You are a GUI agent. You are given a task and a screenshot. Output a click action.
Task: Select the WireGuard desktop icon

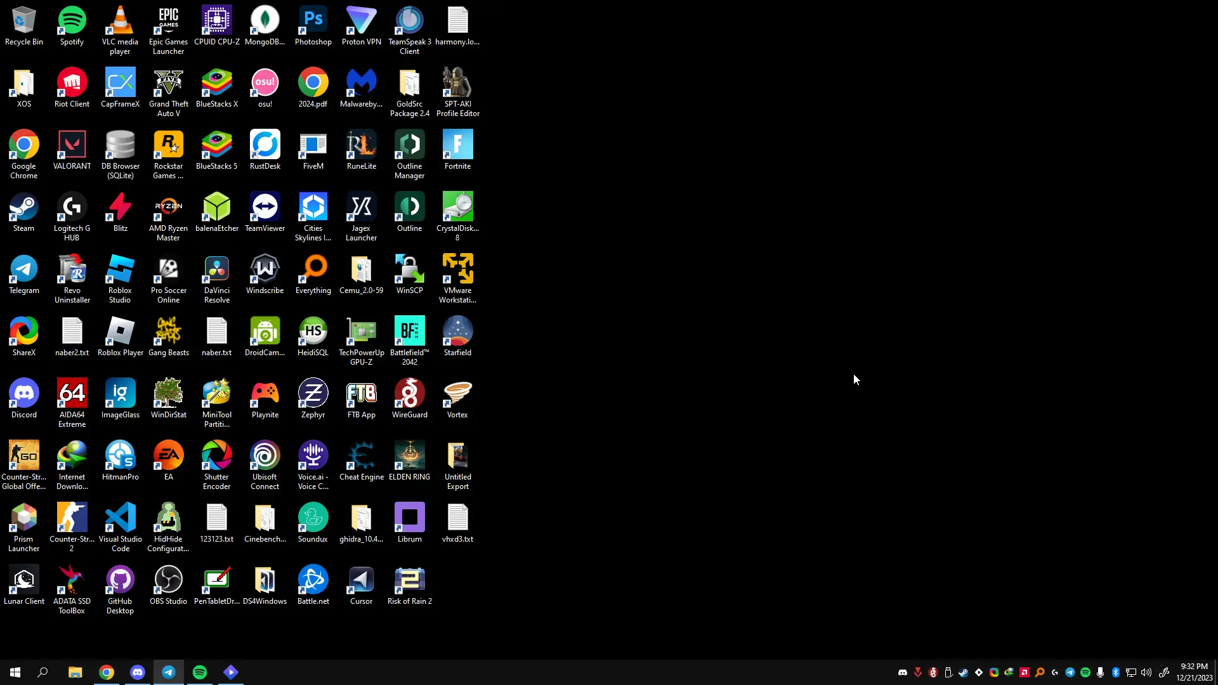point(410,400)
